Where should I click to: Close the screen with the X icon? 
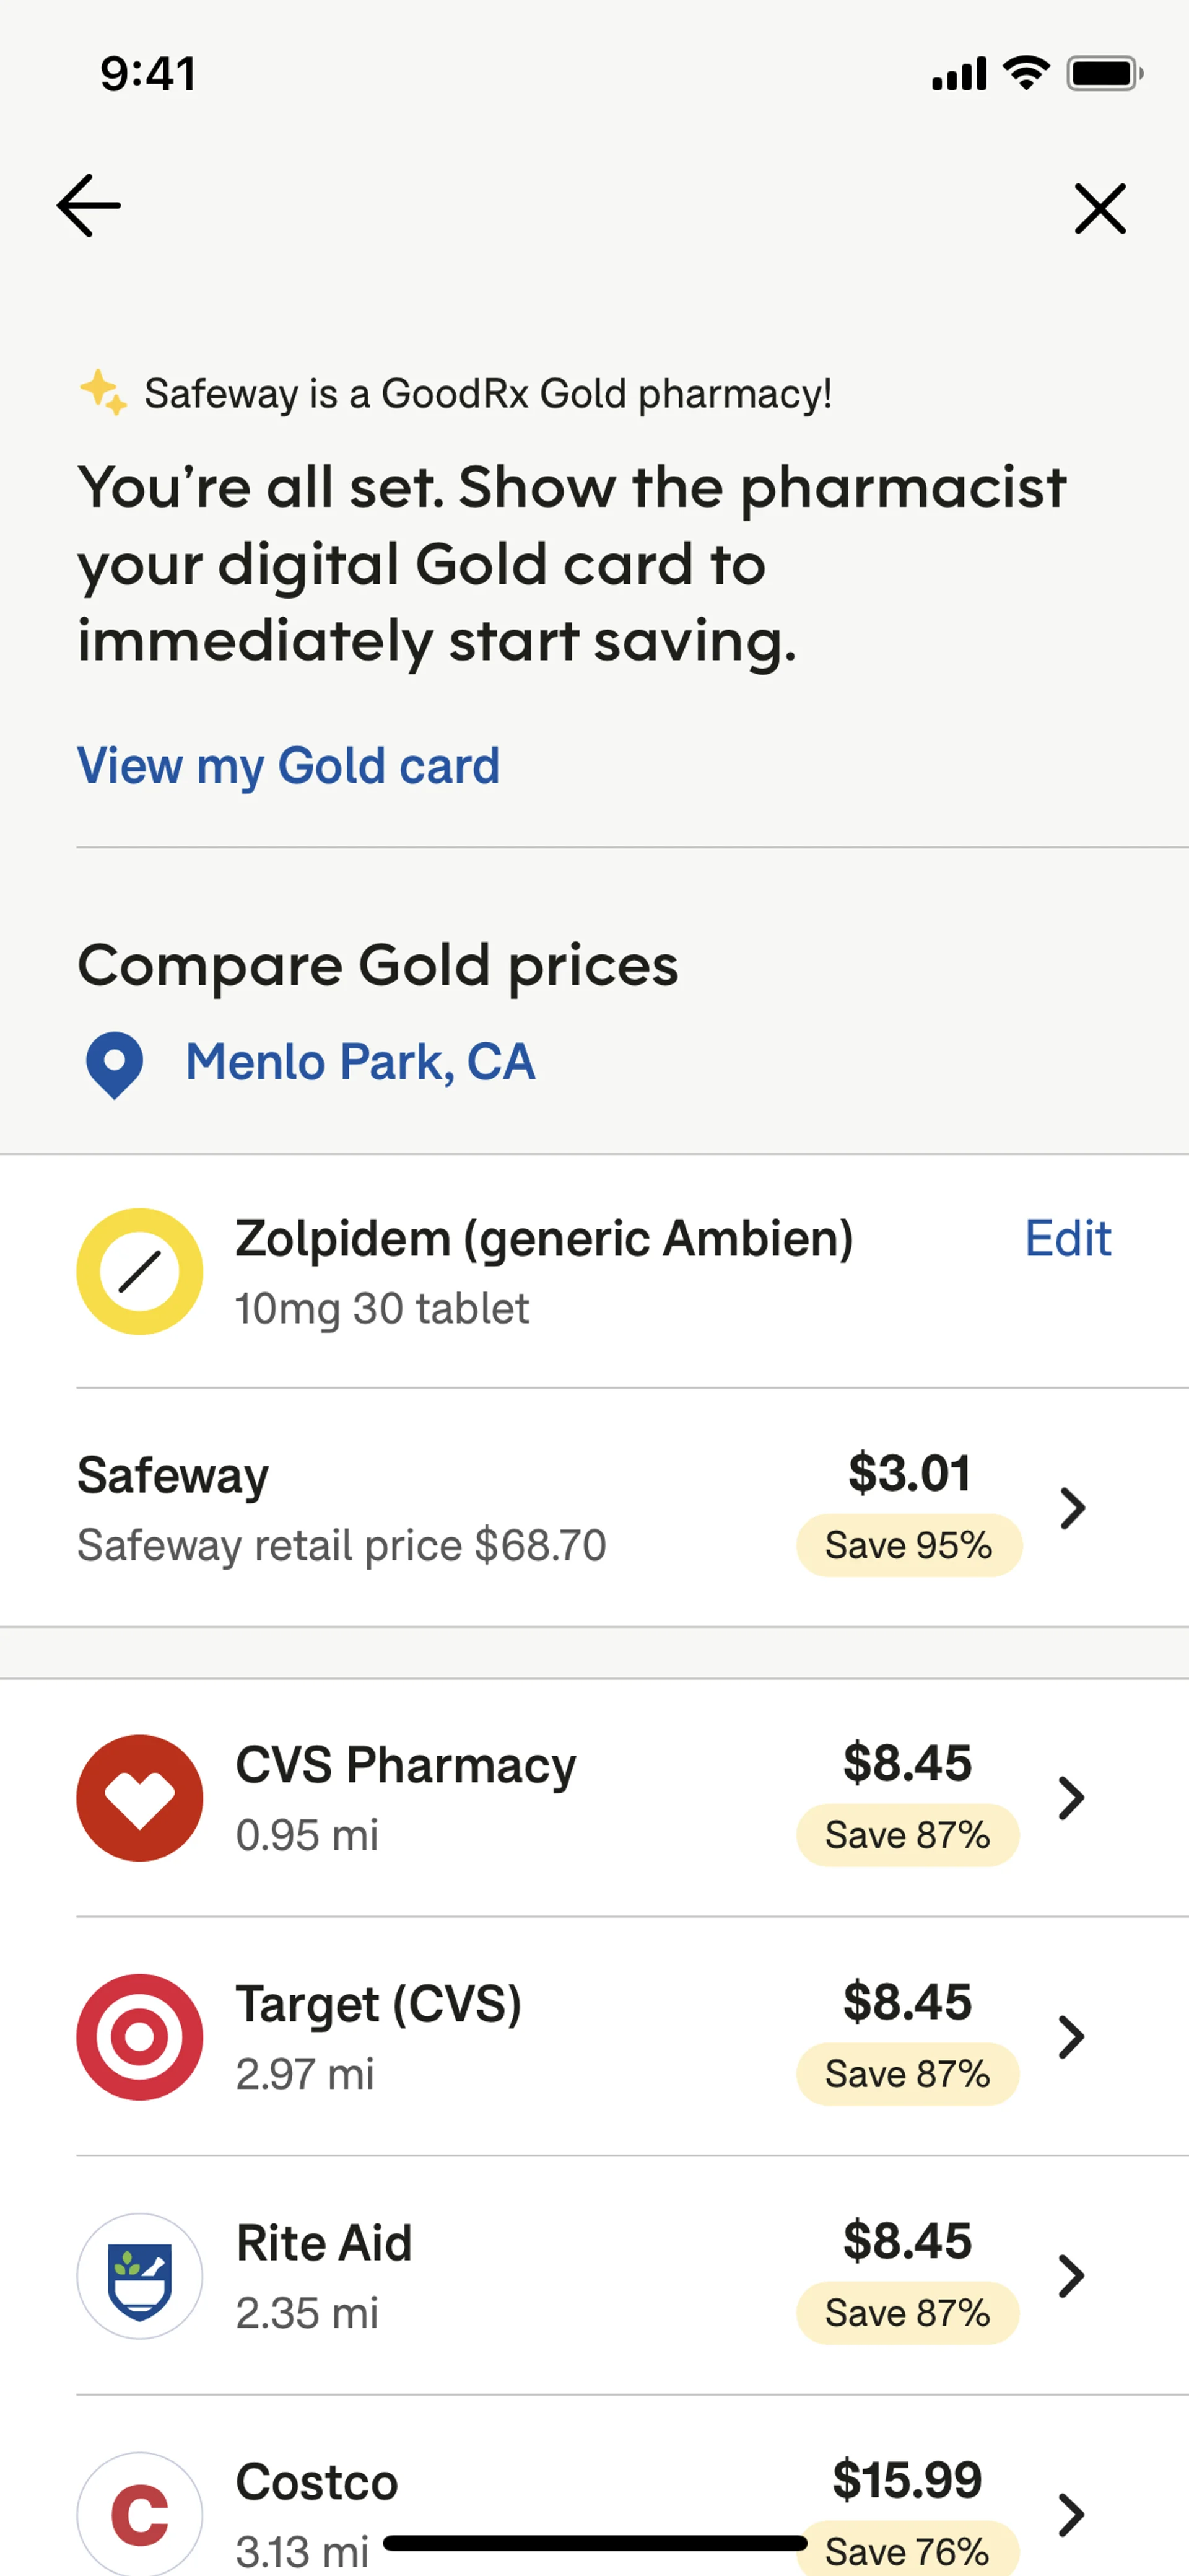1100,208
